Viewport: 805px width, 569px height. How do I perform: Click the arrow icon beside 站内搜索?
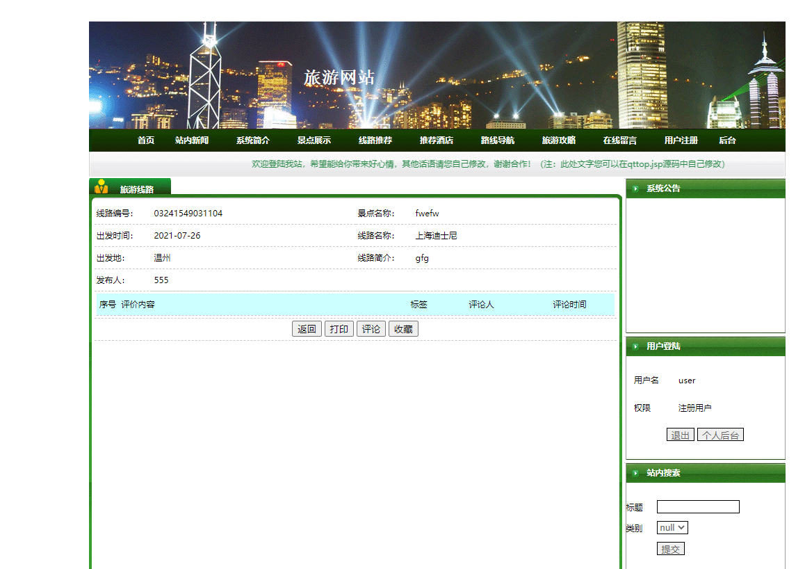coord(635,472)
